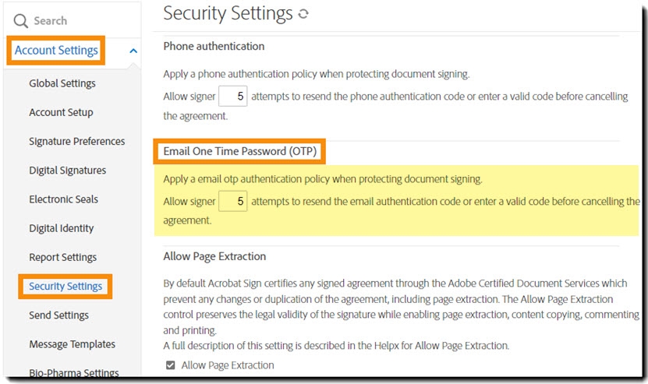Click the search magnifier icon
The width and height of the screenshot is (648, 384).
21,21
